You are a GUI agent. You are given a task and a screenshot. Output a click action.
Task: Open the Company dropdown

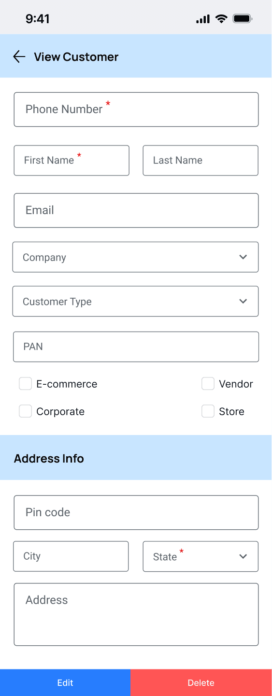click(136, 257)
